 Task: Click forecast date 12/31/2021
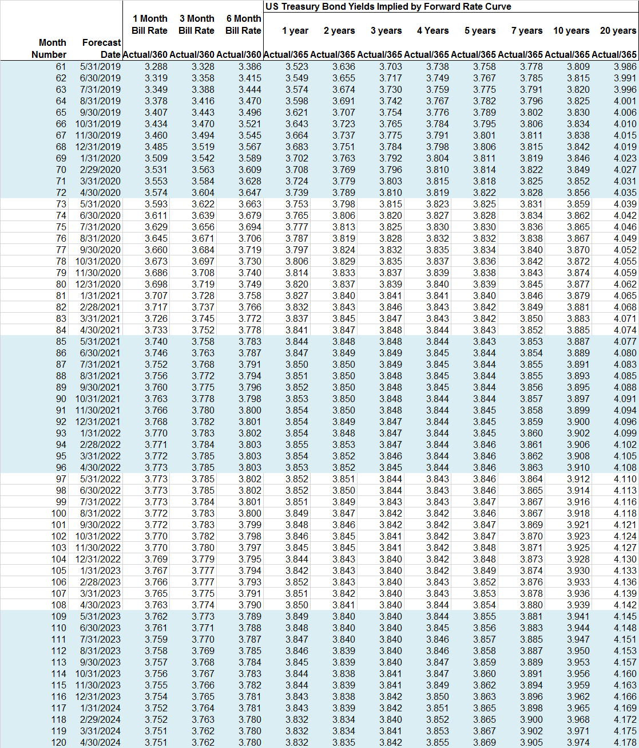point(98,422)
